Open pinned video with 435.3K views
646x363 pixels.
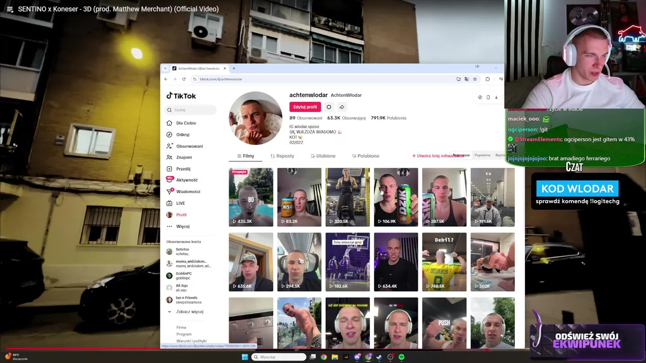pos(251,197)
